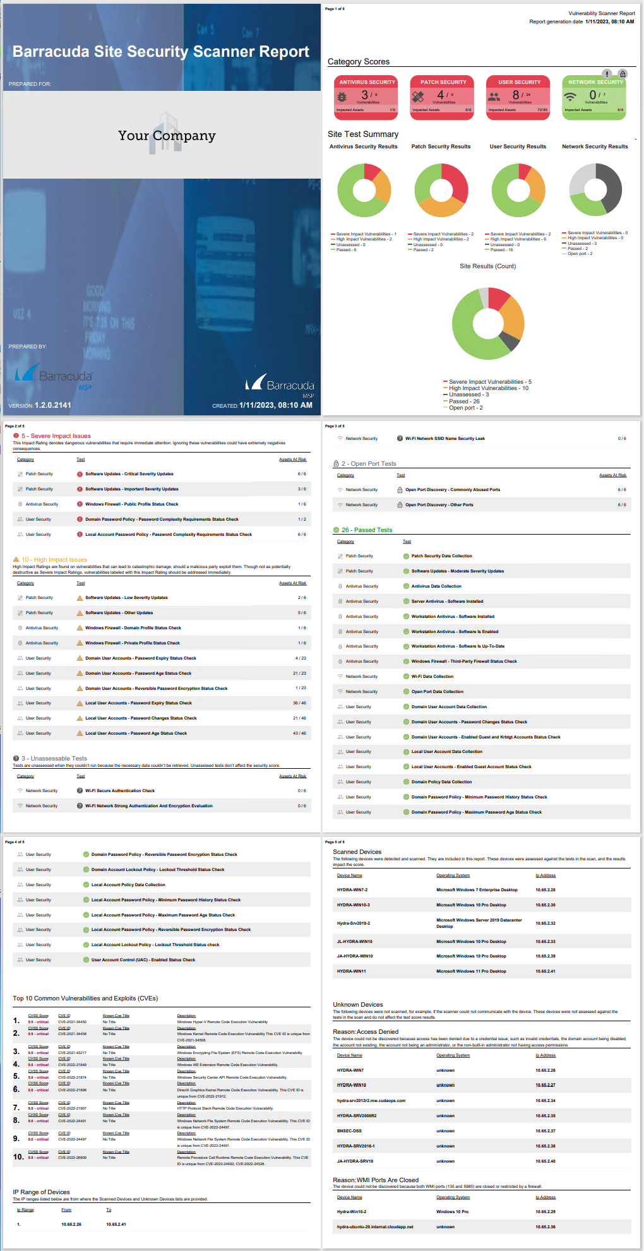Click the Category header in the Passed Tests table
The height and width of the screenshot is (1251, 644).
pyautogui.click(x=345, y=542)
